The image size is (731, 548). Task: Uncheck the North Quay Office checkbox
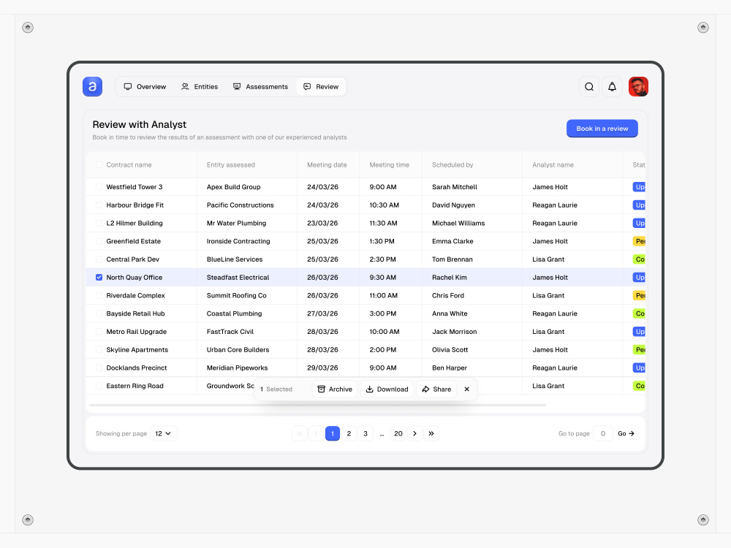[x=99, y=277]
